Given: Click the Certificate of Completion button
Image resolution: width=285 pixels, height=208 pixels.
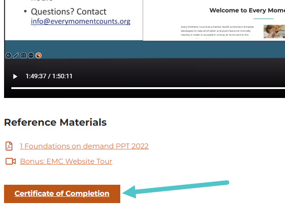Looking at the screenshot, I should [62, 194].
